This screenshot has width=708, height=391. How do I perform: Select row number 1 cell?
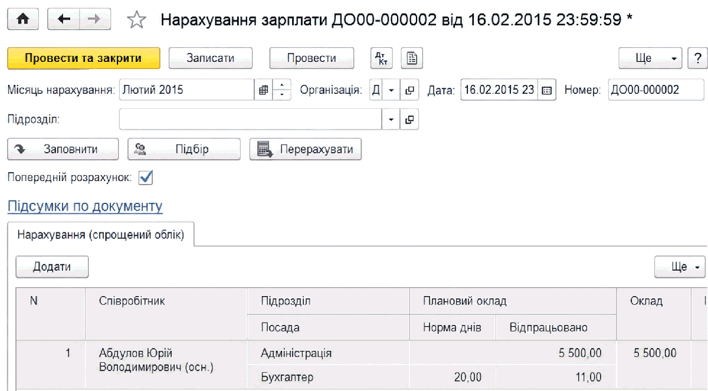click(51, 364)
